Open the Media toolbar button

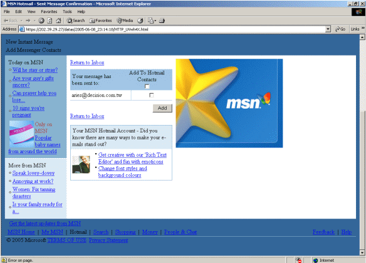click(125, 21)
